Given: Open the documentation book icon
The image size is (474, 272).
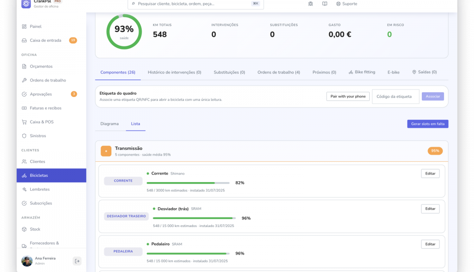Looking at the screenshot, I should click(x=325, y=4).
